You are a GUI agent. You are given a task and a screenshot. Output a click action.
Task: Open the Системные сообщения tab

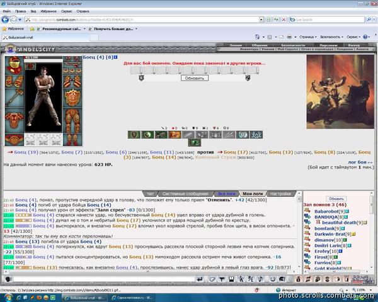[x=185, y=194]
